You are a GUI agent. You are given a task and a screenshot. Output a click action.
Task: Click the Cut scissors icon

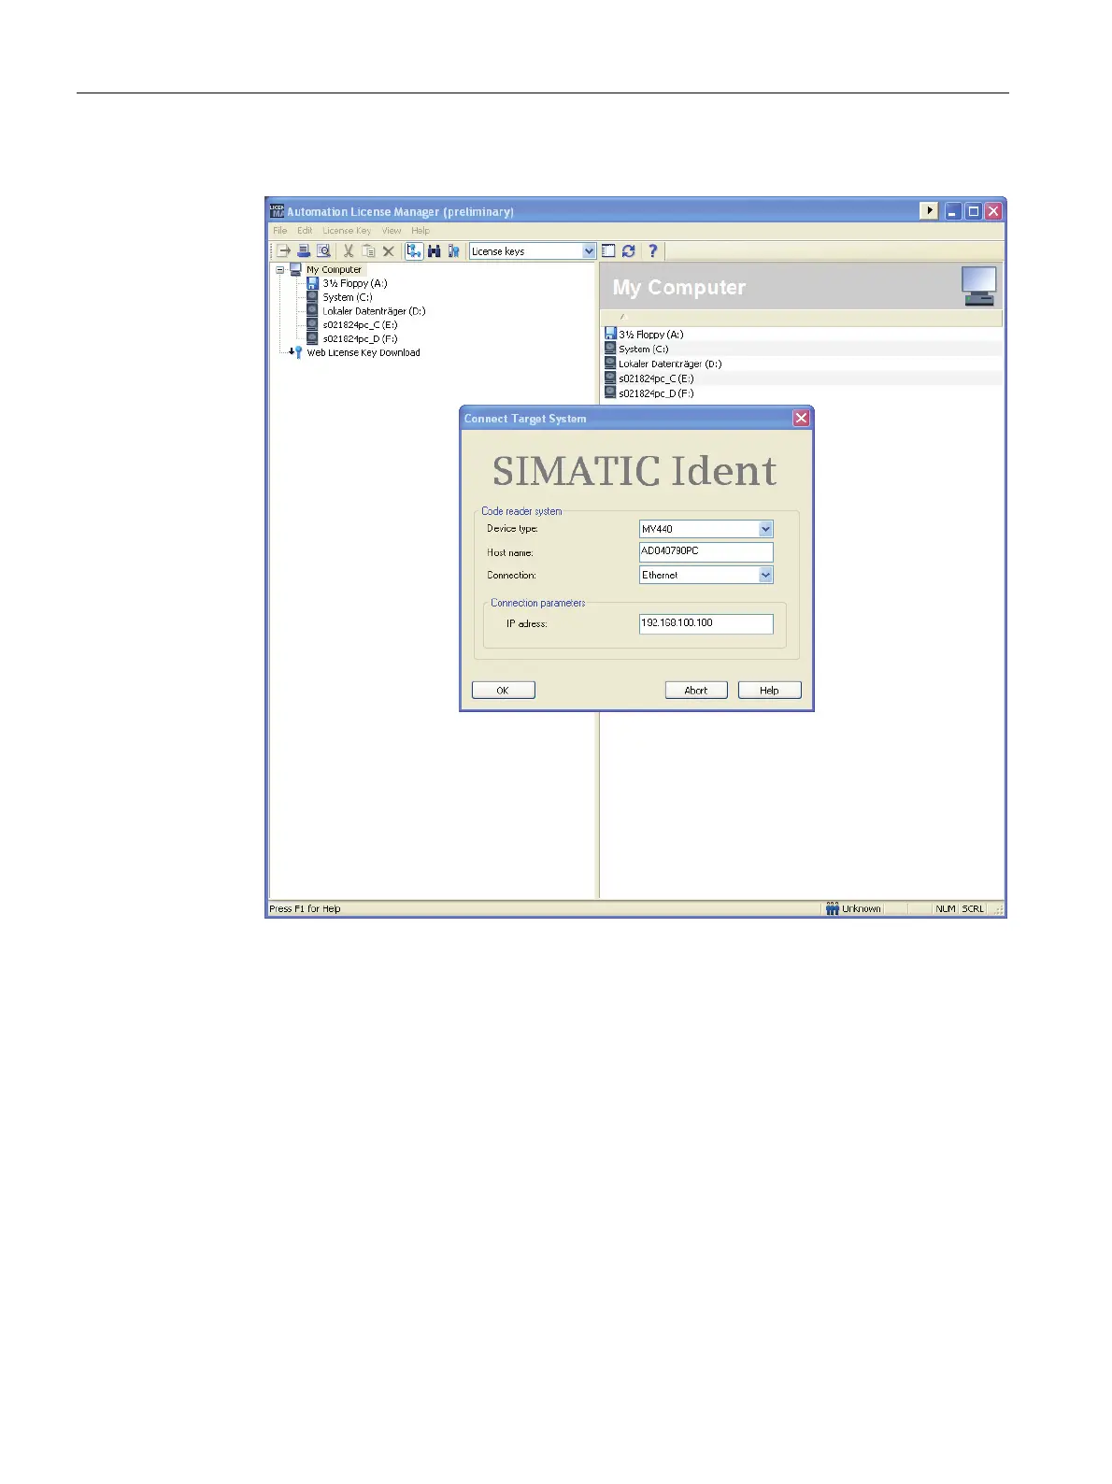pyautogui.click(x=349, y=251)
